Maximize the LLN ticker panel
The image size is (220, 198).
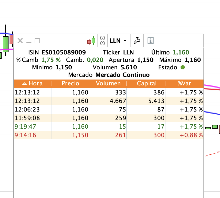pyautogui.click(x=37, y=41)
